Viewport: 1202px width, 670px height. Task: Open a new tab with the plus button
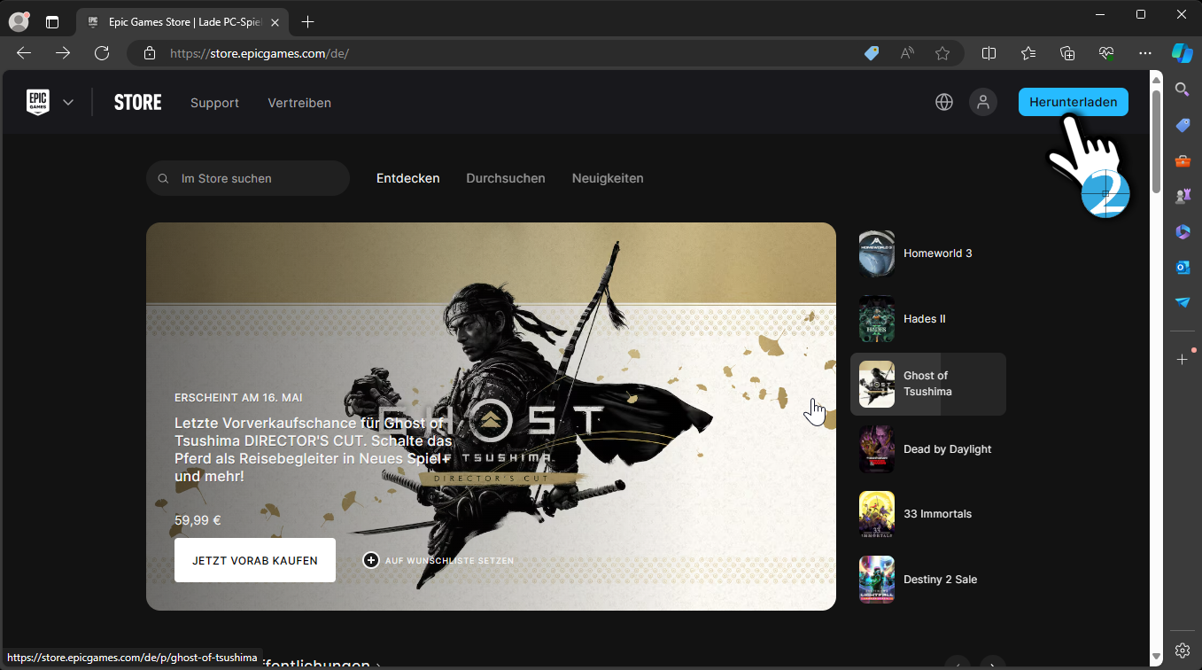coord(307,21)
